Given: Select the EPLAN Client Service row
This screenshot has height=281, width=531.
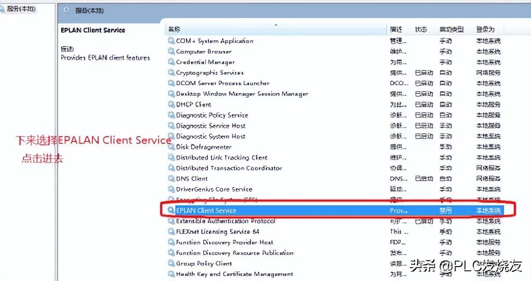Looking at the screenshot, I should [x=335, y=210].
